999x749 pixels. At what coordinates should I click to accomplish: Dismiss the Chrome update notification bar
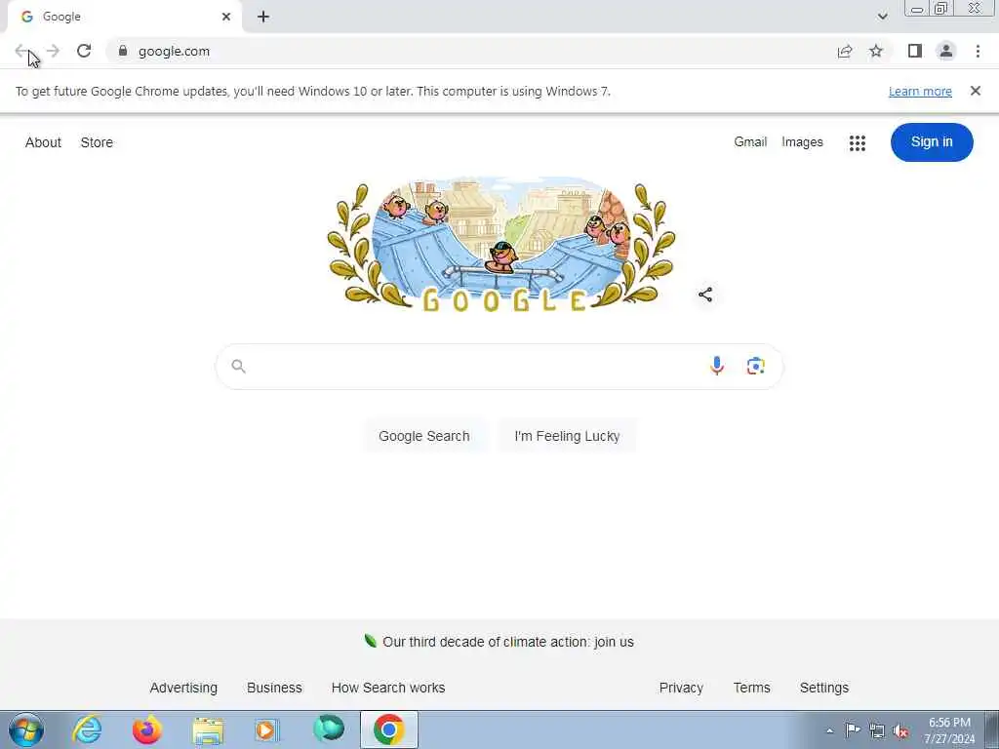[x=975, y=91]
